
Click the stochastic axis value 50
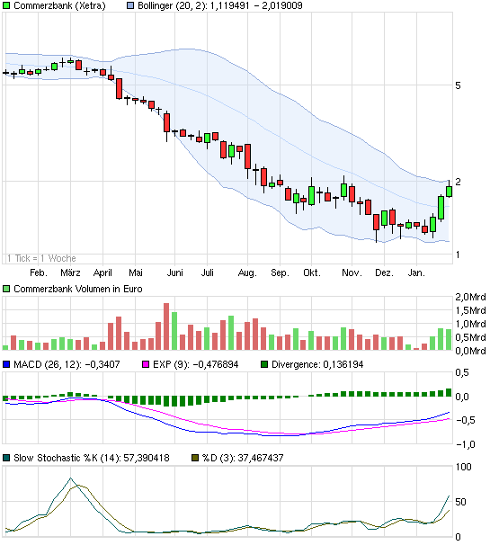(x=460, y=502)
